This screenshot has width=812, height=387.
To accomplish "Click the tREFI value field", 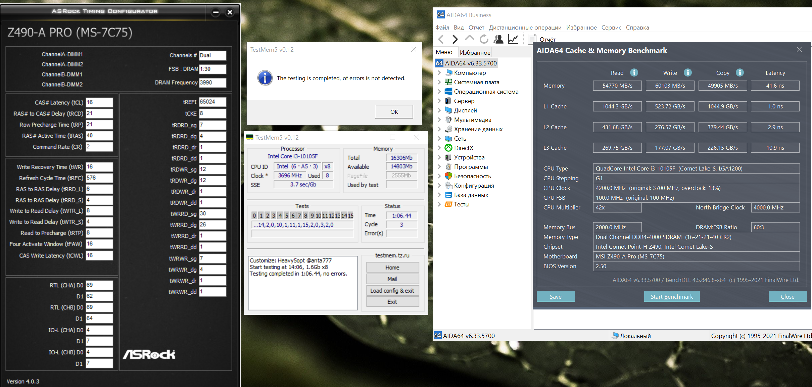I will point(212,102).
